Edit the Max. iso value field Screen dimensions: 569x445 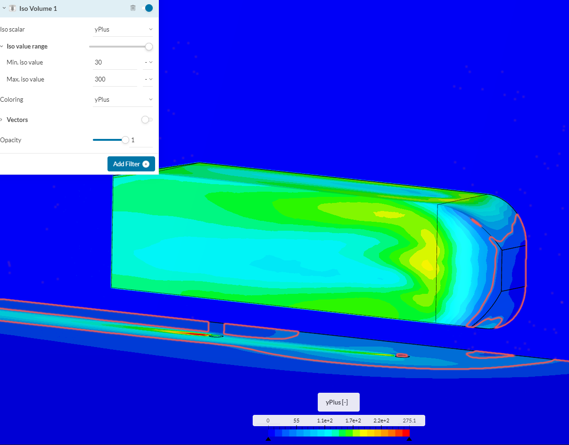point(115,79)
